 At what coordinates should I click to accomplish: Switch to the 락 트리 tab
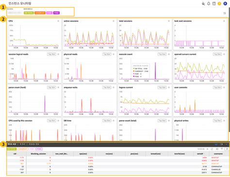pos(22,144)
